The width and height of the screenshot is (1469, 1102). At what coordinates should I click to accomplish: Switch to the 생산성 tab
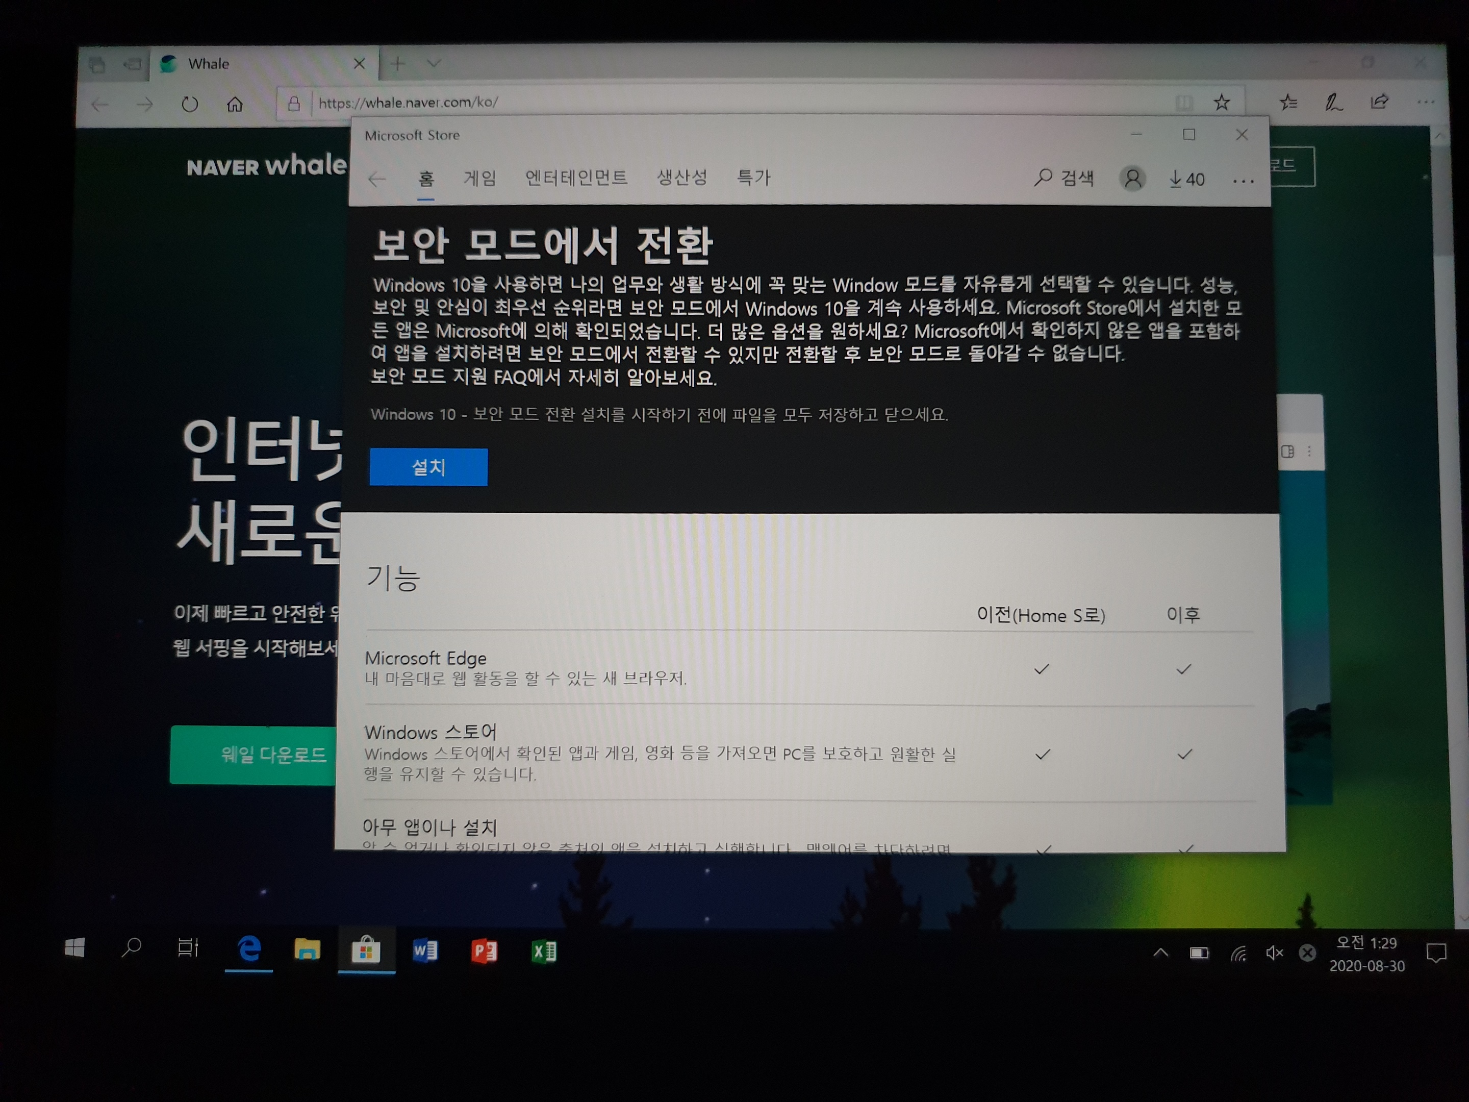click(x=682, y=178)
